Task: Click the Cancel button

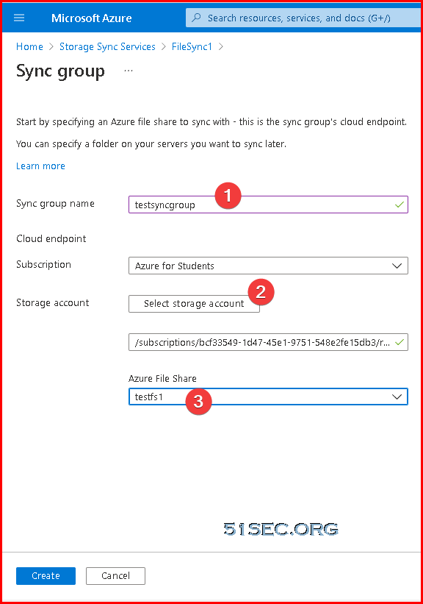Action: click(x=115, y=576)
